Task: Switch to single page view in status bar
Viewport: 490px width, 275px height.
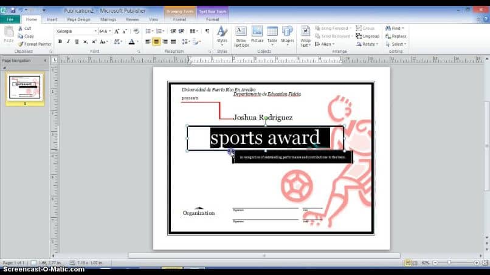Action: 408,263
